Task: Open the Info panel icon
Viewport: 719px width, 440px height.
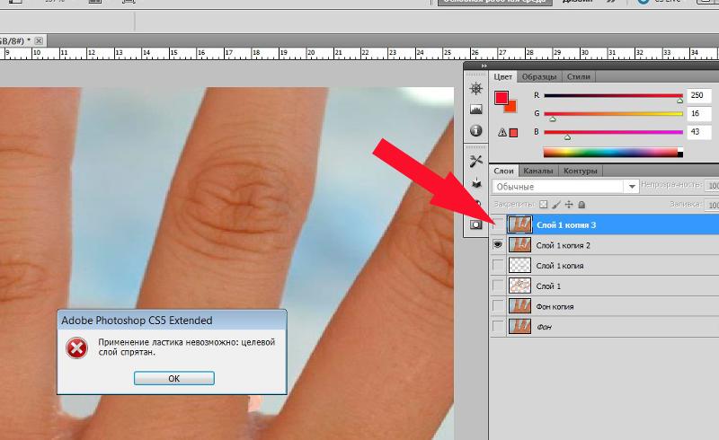Action: tap(476, 130)
